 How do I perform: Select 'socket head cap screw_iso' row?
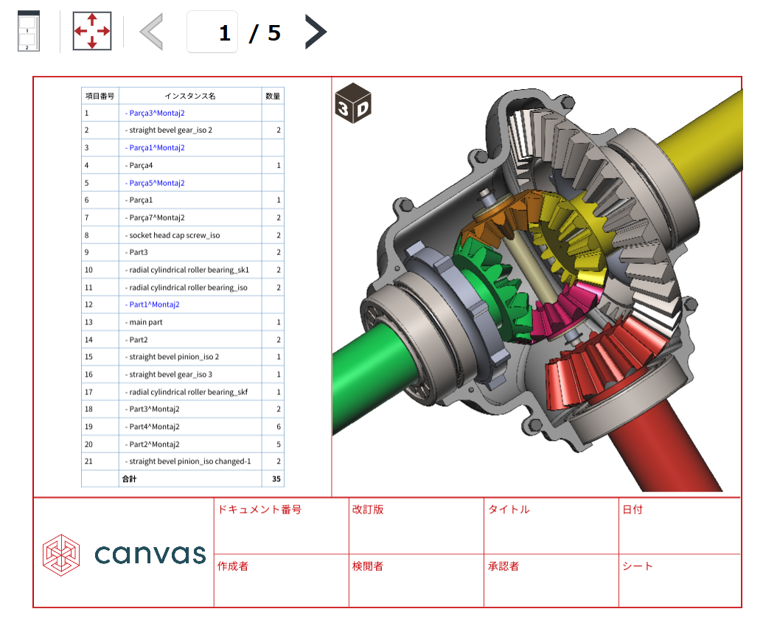pos(183,235)
